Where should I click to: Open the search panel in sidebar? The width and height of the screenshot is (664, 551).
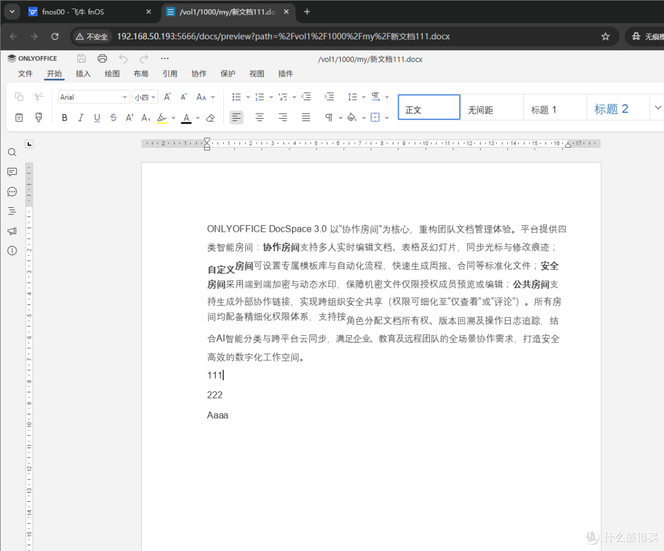12,153
